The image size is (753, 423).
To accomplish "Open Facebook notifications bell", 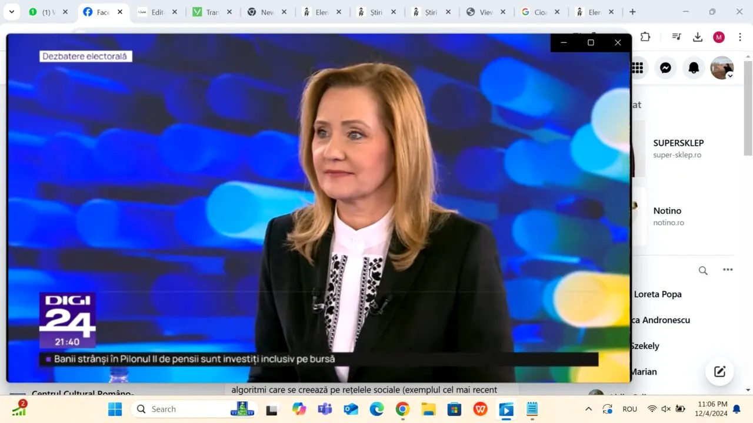I will (x=694, y=68).
